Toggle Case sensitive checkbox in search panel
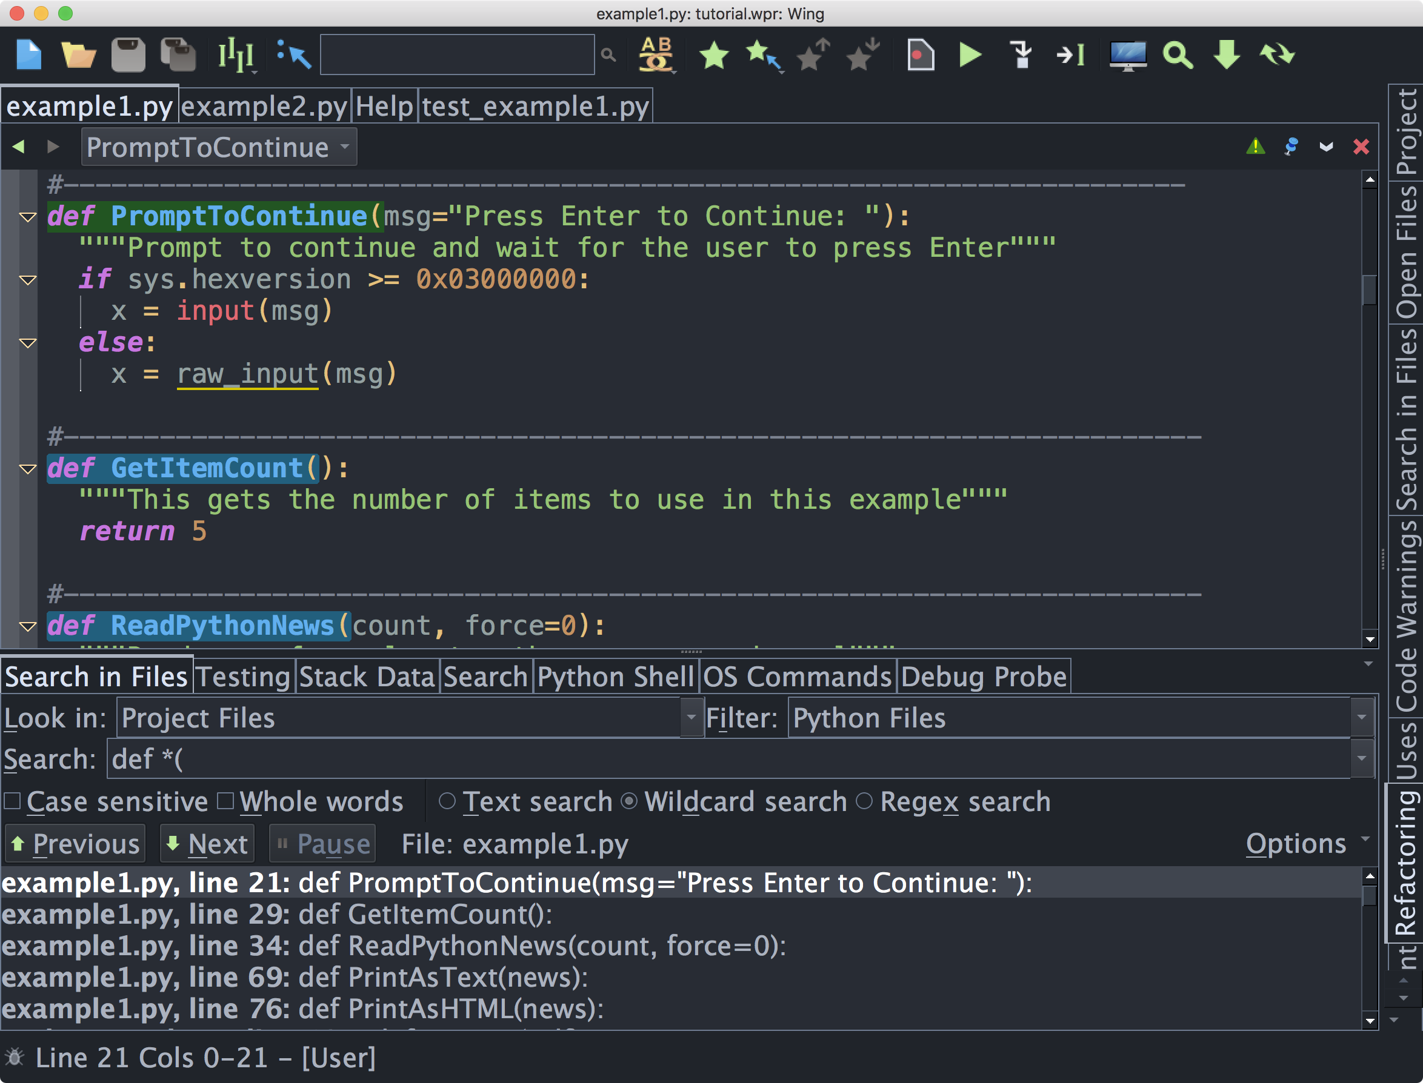1423x1083 pixels. pos(12,802)
